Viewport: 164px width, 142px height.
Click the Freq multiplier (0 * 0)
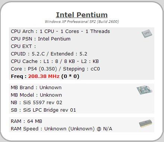coord(70,76)
